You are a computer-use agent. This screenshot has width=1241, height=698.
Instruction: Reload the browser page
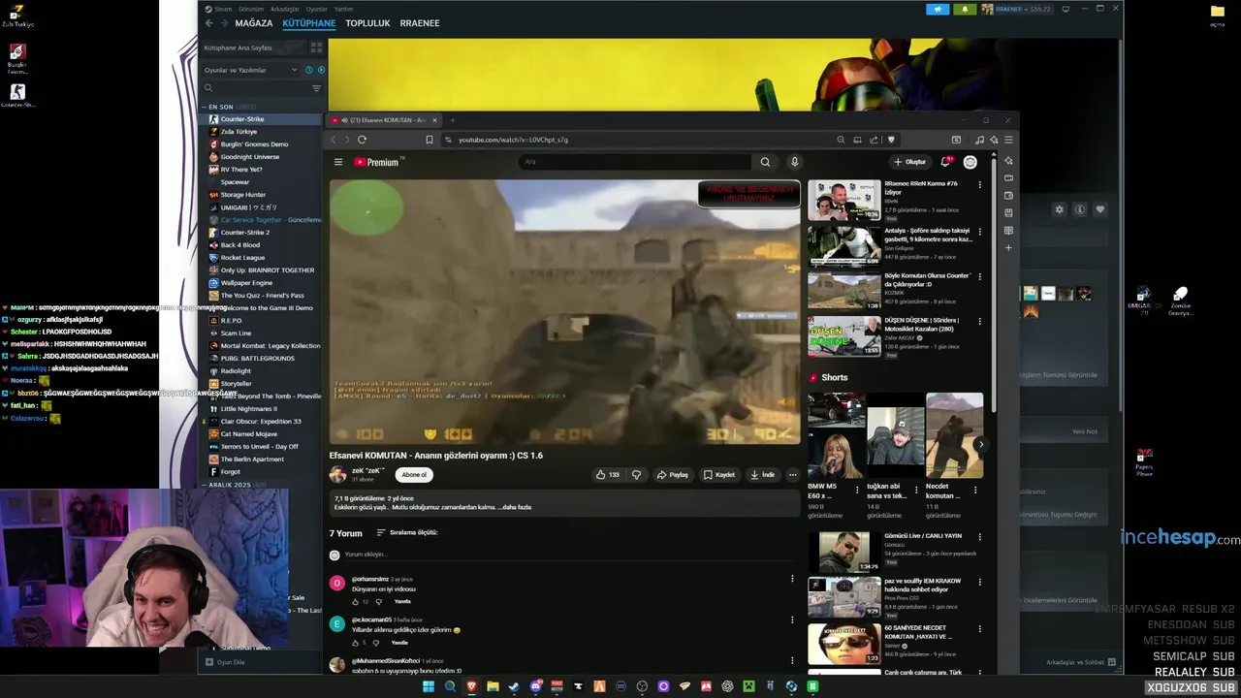(x=362, y=140)
